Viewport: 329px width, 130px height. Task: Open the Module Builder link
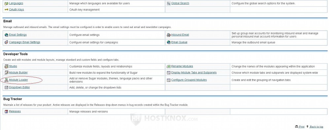point(18,72)
